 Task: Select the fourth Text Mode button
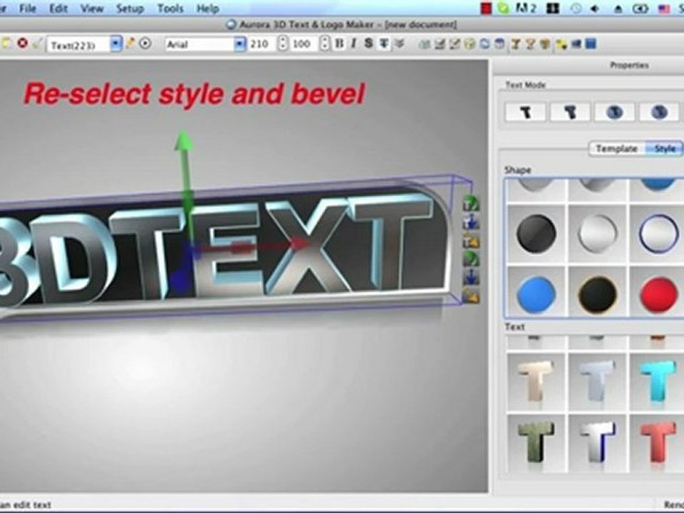[659, 112]
